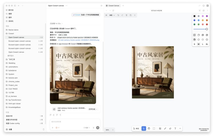The height and width of the screenshot is (137, 214).
Task: Select the hand pan tool
Action: click(x=149, y=128)
